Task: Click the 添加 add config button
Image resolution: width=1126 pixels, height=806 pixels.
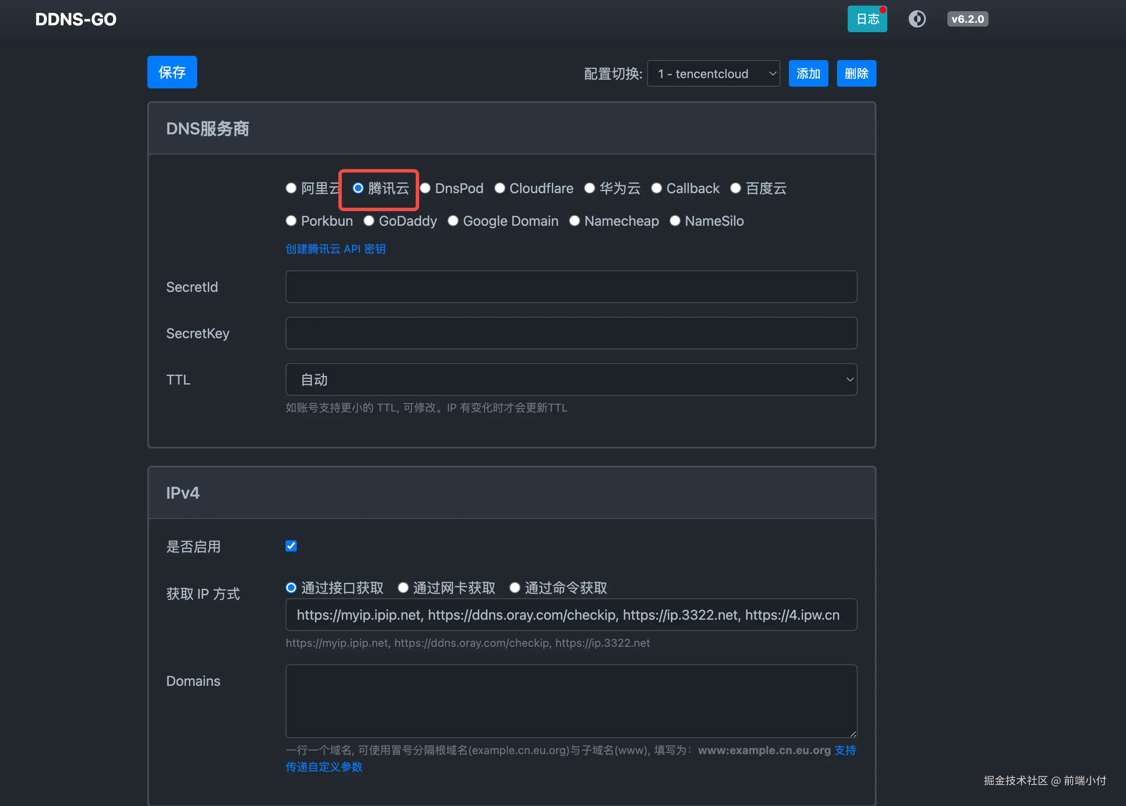Action: point(808,73)
